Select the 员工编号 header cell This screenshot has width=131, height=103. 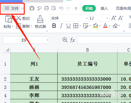pyautogui.click(x=87, y=64)
